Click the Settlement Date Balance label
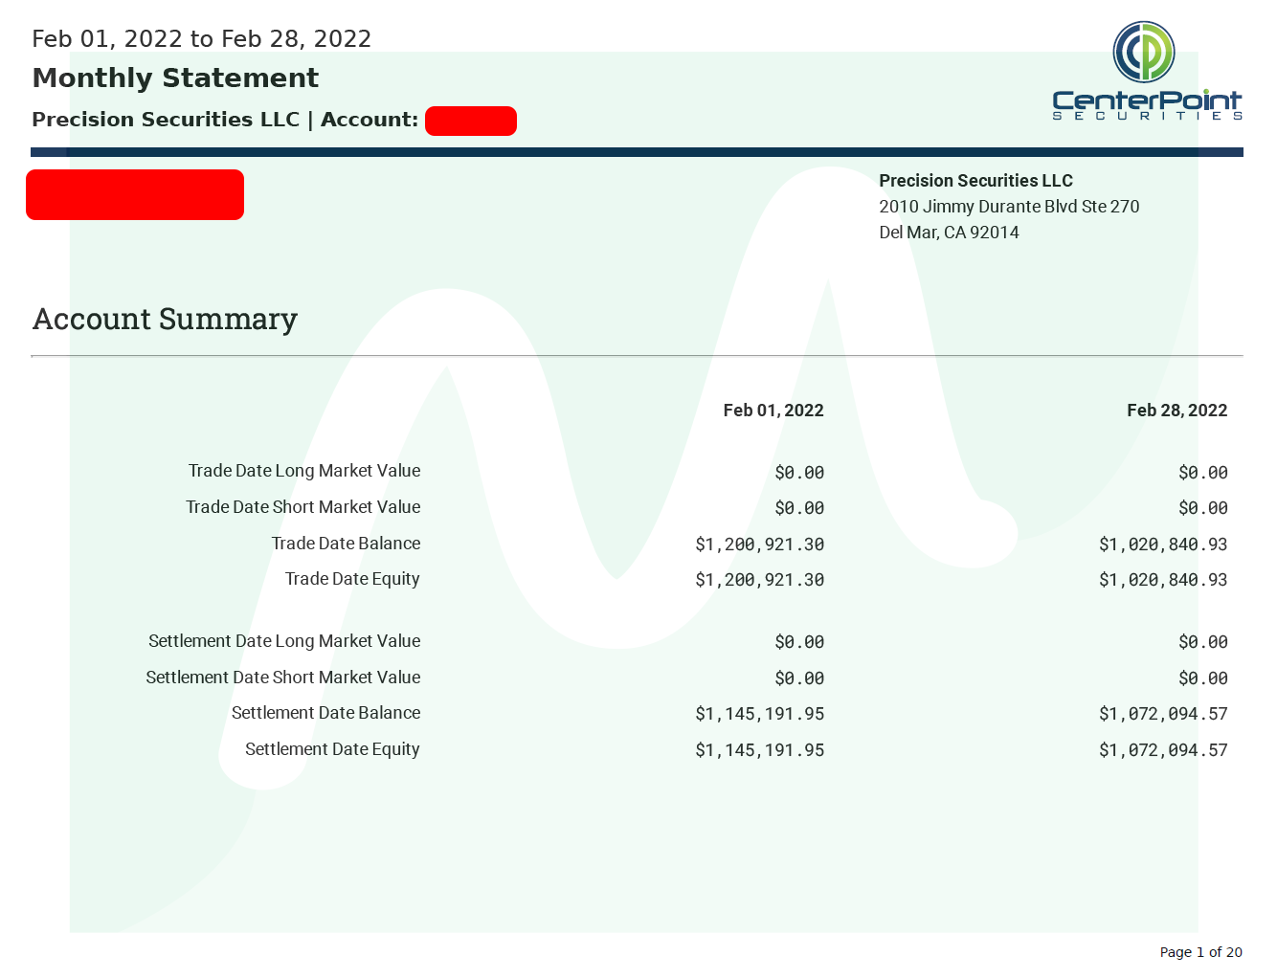The width and height of the screenshot is (1277, 978). [325, 713]
